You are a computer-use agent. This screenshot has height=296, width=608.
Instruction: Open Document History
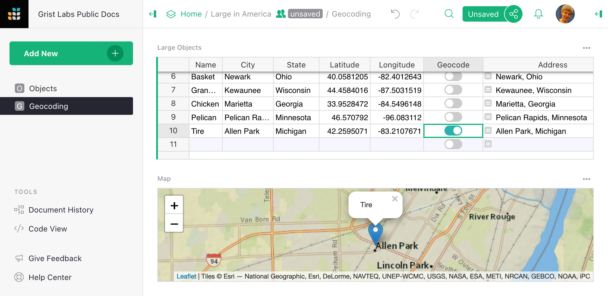point(61,210)
